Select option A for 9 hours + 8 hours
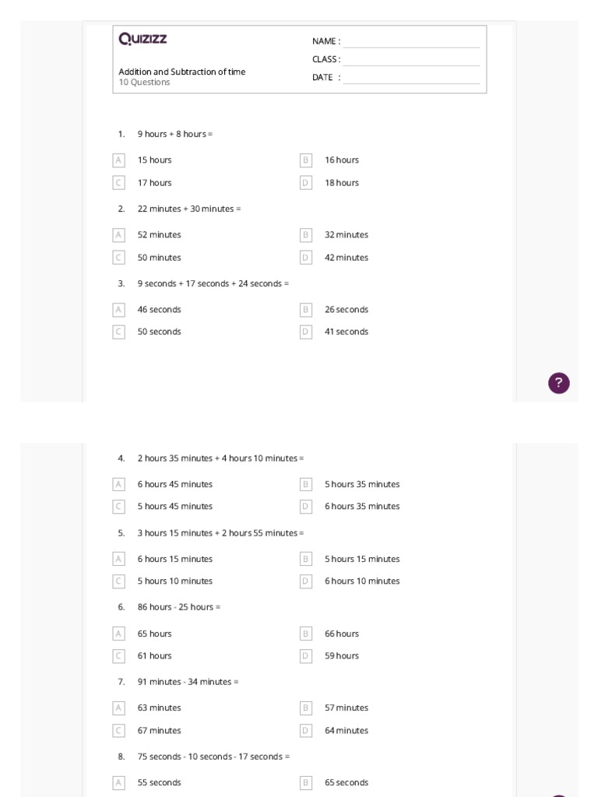Image resolution: width=598 pixels, height=797 pixels. [119, 160]
